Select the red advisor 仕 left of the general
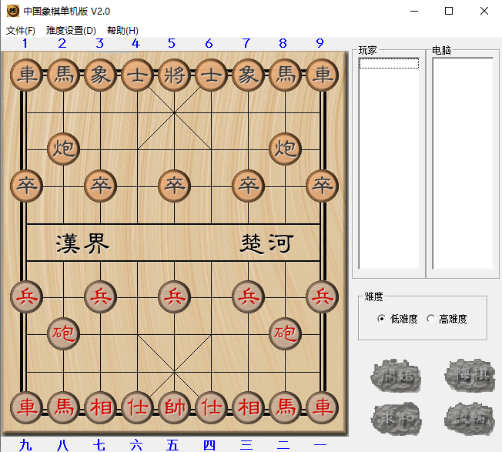Image resolution: width=502 pixels, height=452 pixels. click(x=138, y=407)
